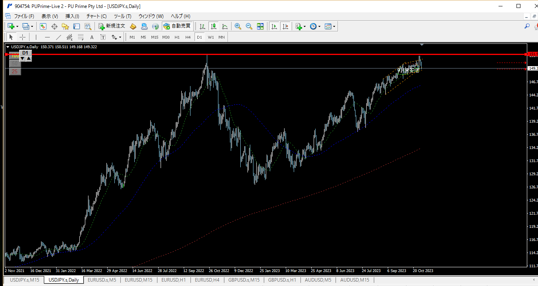Toggle the chart auto scroll button
The width and height of the screenshot is (538, 286).
[x=274, y=26]
